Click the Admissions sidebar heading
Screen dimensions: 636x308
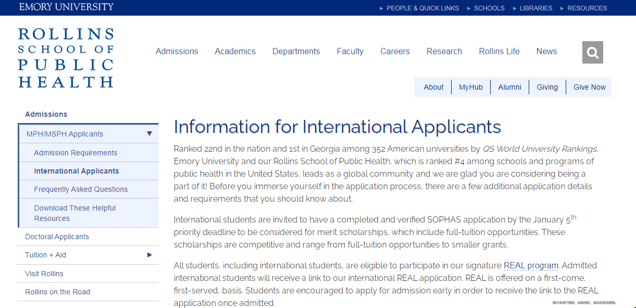(46, 114)
